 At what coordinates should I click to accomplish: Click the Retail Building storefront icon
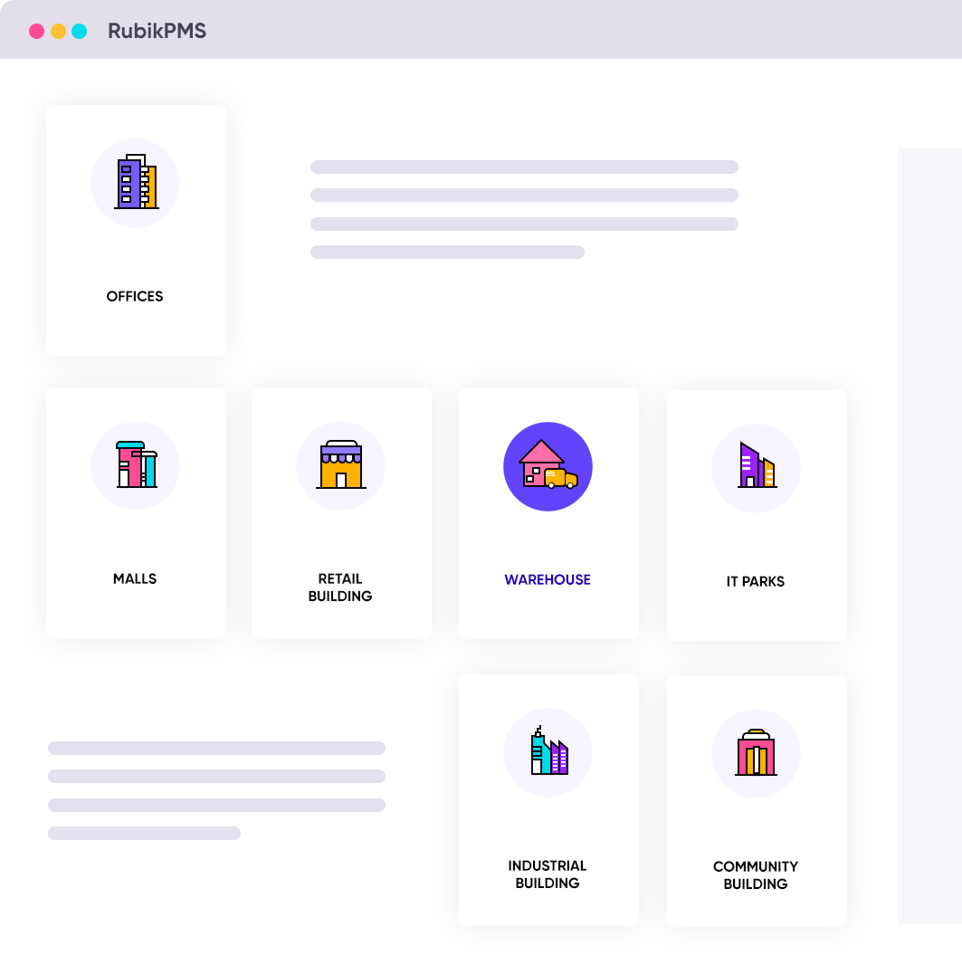coord(341,465)
